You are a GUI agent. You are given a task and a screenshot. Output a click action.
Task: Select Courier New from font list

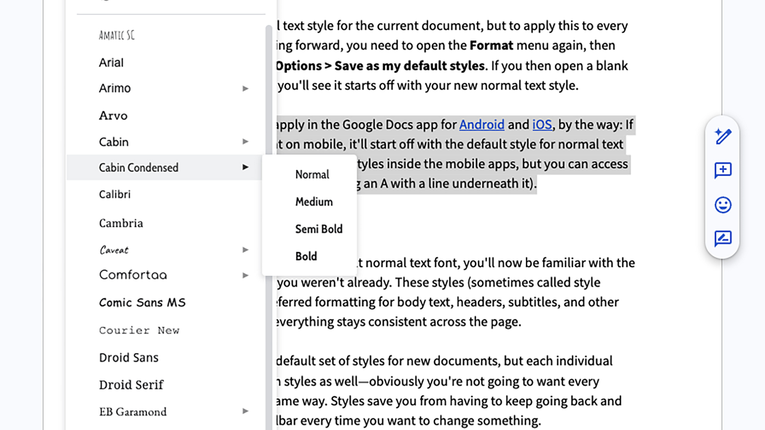(x=139, y=330)
